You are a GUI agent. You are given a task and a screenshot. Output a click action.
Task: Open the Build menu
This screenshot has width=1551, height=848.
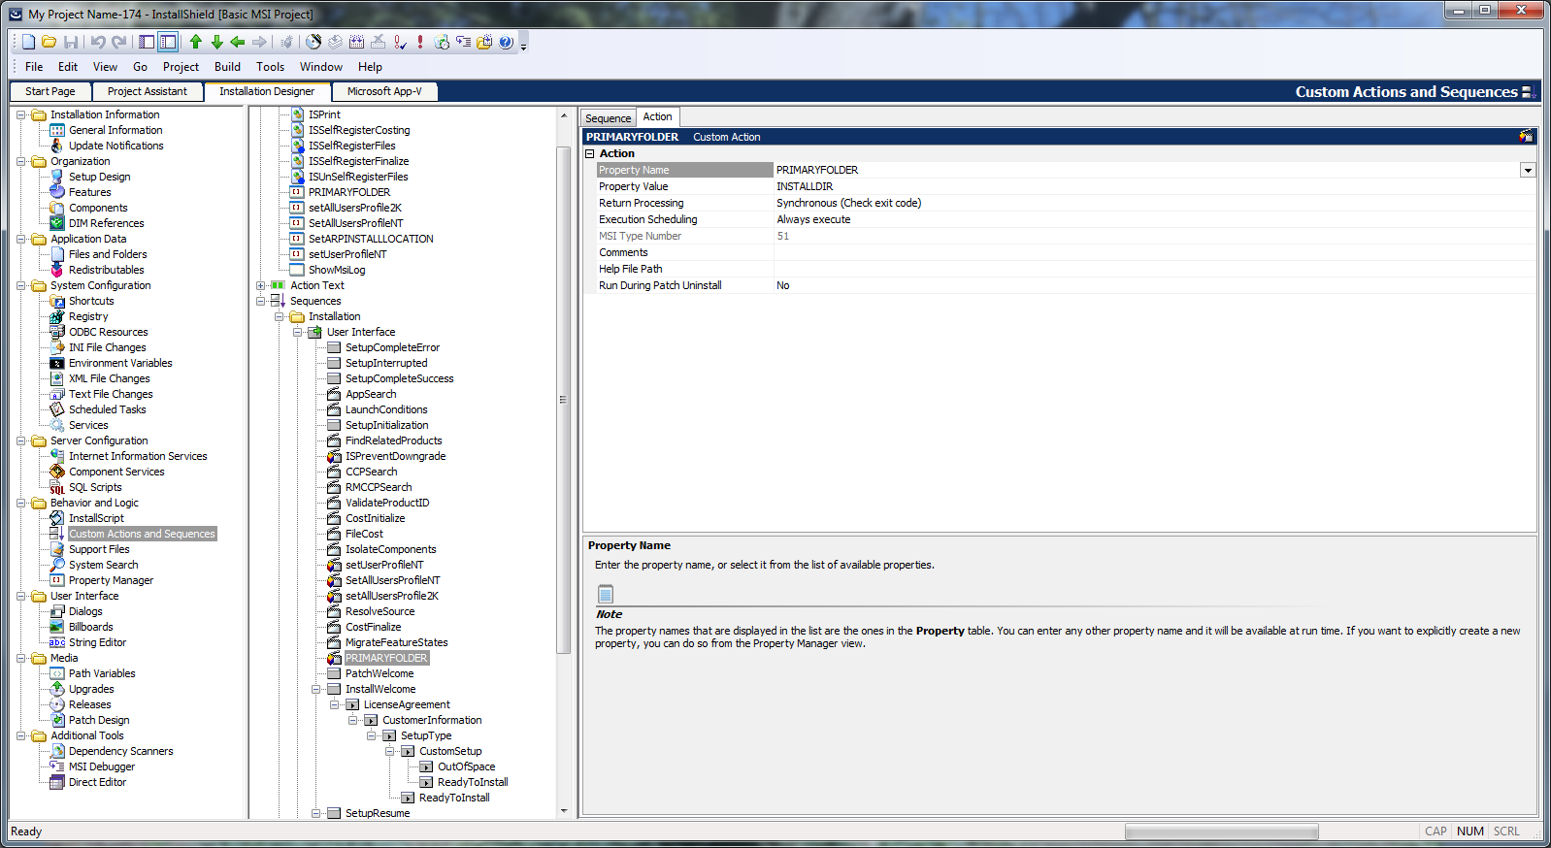227,67
